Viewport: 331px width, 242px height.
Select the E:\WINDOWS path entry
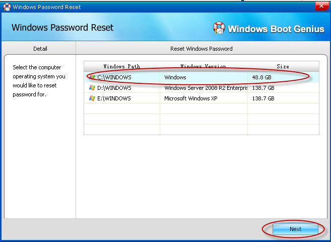(114, 98)
